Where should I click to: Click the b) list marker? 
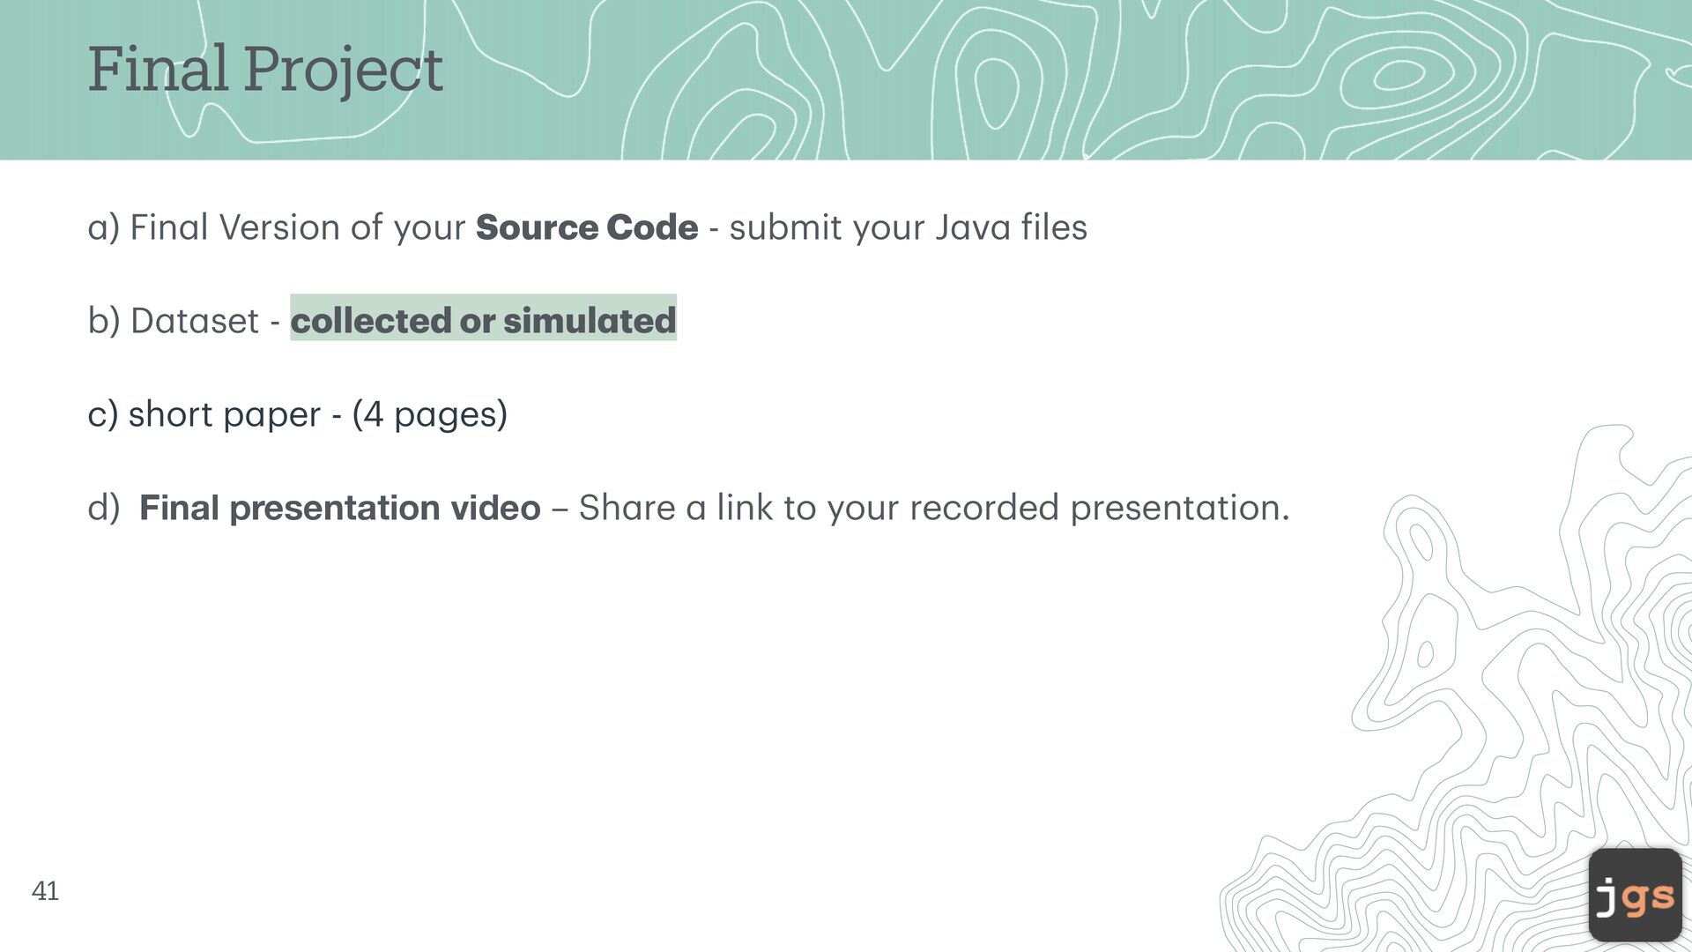102,321
